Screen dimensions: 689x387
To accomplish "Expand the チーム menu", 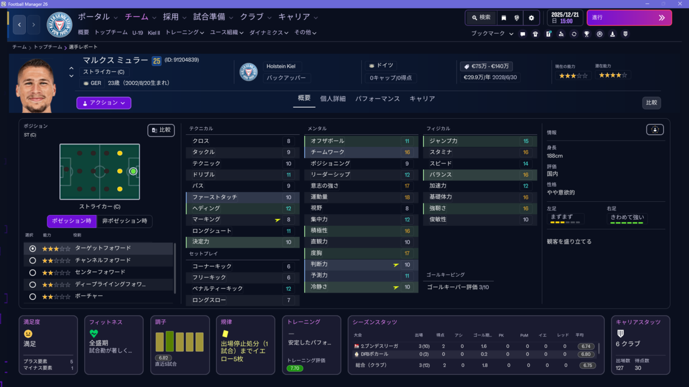I will point(140,17).
